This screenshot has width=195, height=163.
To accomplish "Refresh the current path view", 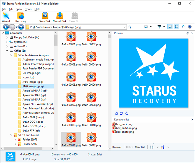I will (x=130, y=27).
